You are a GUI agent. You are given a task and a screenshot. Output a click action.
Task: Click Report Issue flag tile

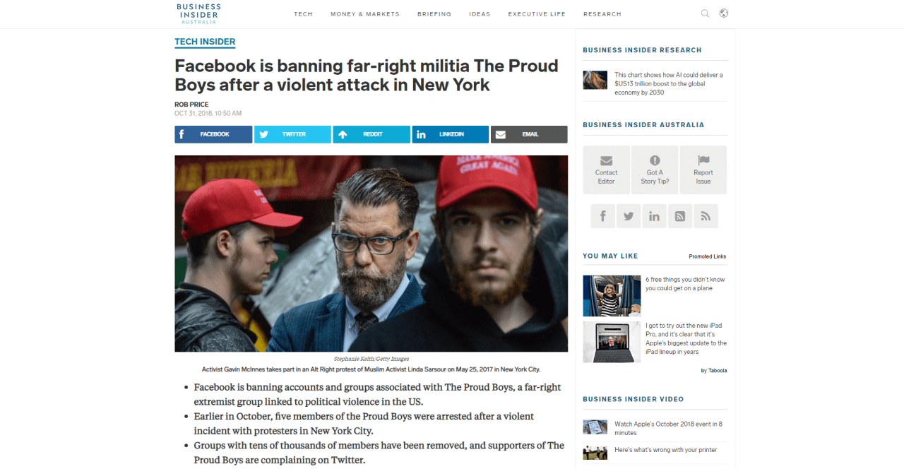point(703,170)
